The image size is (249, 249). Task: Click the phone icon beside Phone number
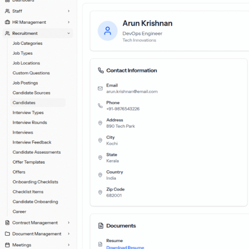pos(100,106)
